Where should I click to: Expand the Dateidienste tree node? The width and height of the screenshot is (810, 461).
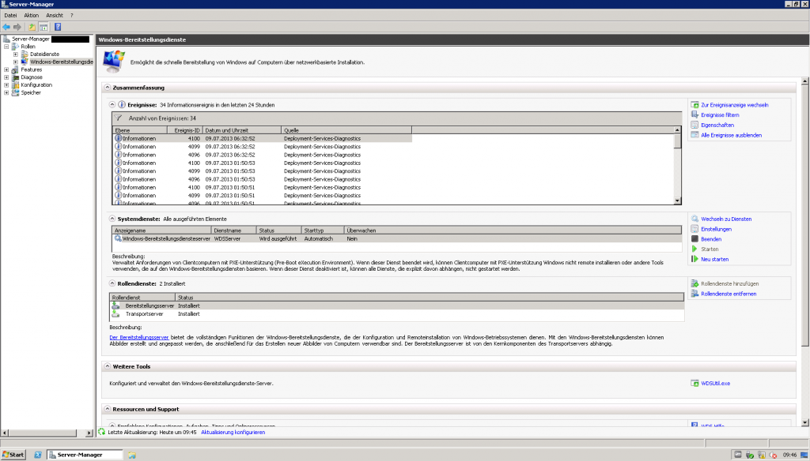(16, 54)
